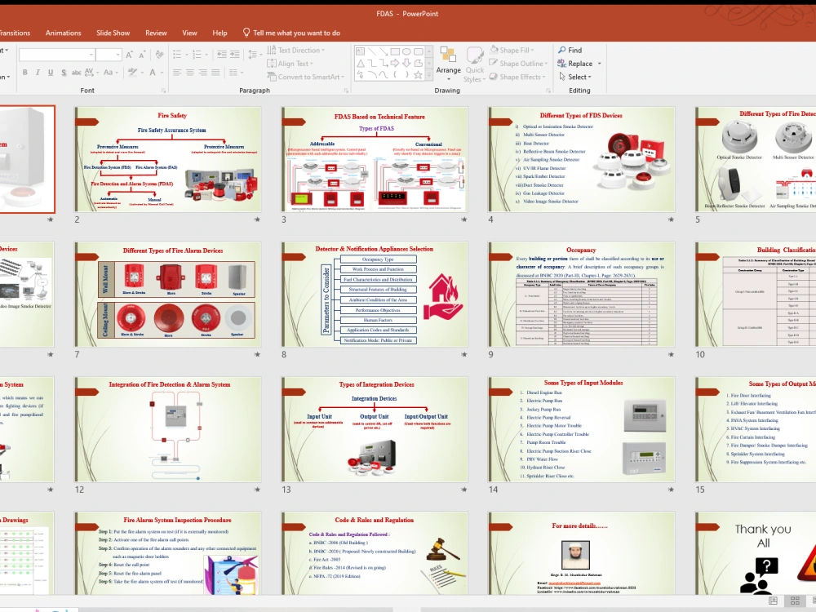Click the Find button
Viewport: 816px width, 612px height.
pos(570,51)
